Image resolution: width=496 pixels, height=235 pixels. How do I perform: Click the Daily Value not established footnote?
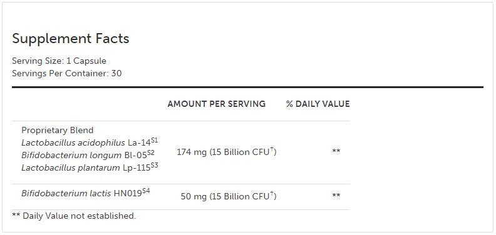click(x=74, y=216)
